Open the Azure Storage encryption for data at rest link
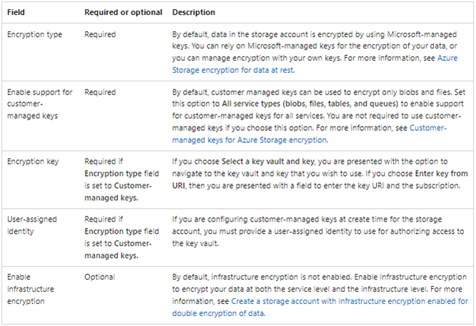The width and height of the screenshot is (476, 326). (232, 71)
